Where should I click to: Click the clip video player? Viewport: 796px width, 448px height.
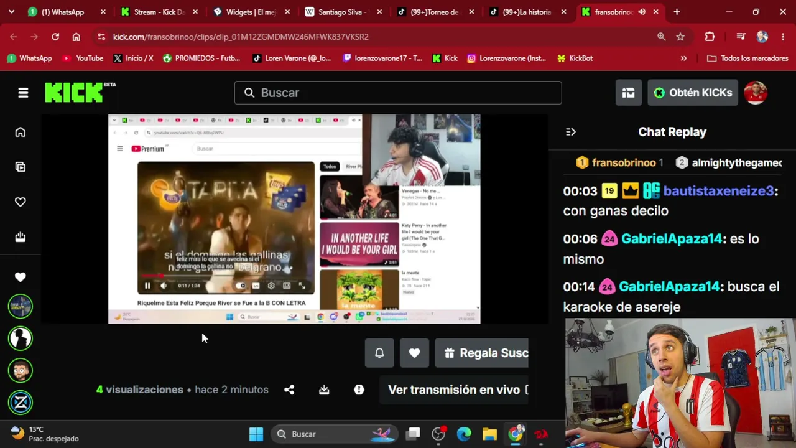click(294, 219)
